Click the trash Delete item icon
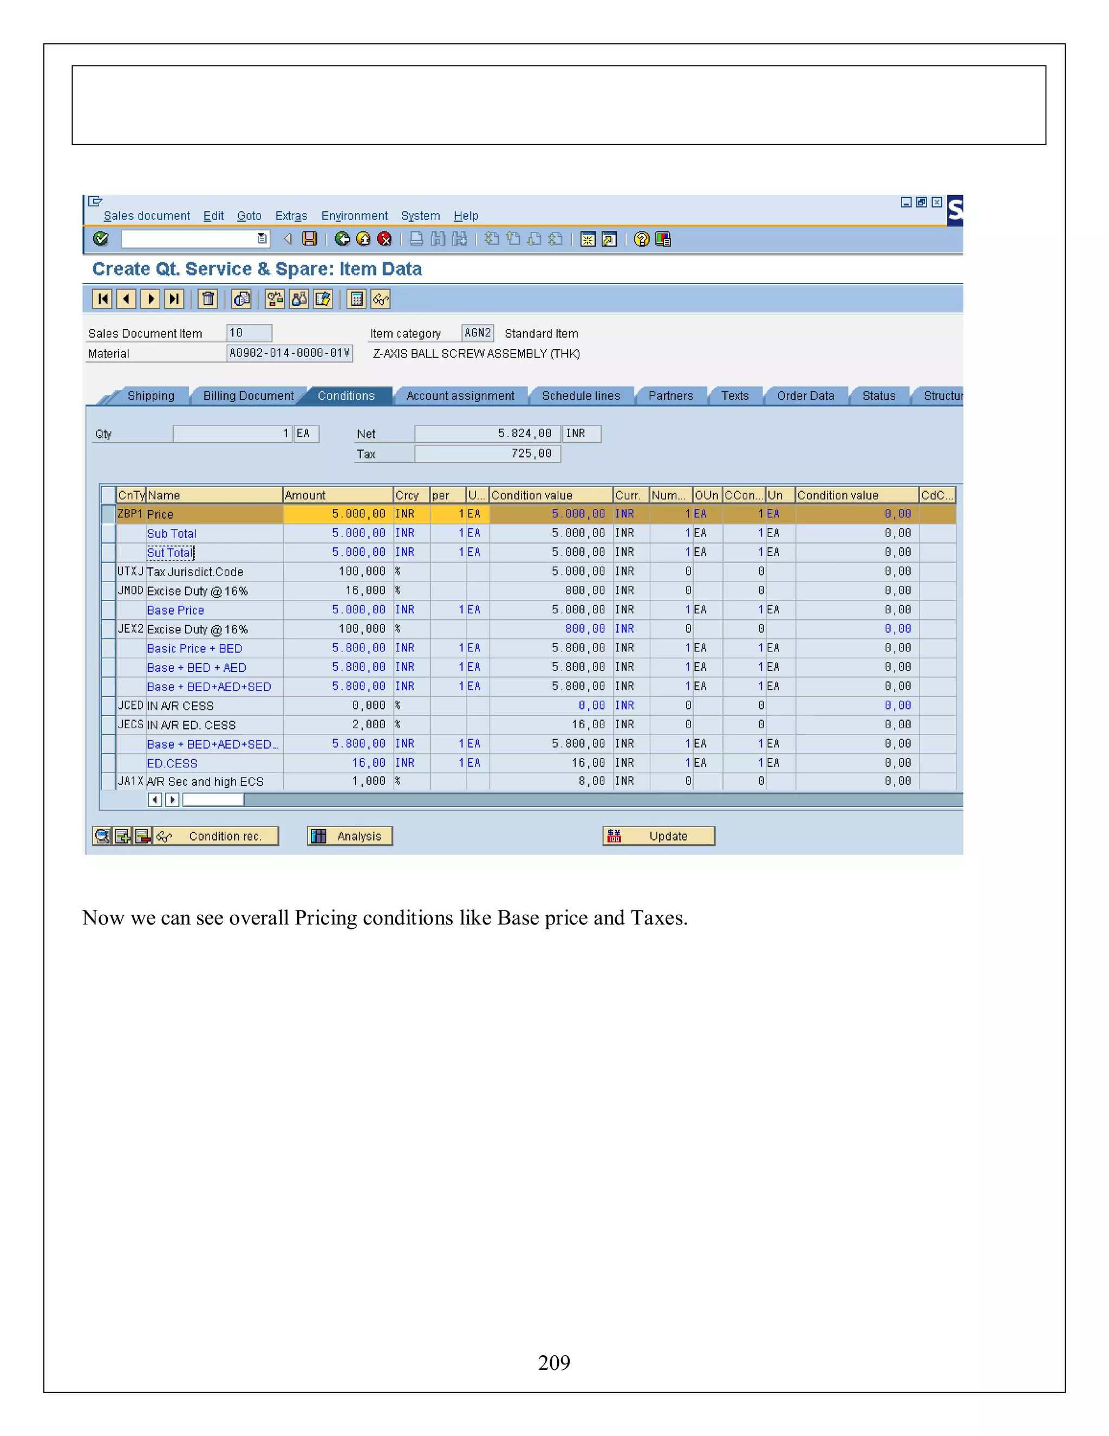This screenshot has width=1109, height=1436. (x=208, y=299)
